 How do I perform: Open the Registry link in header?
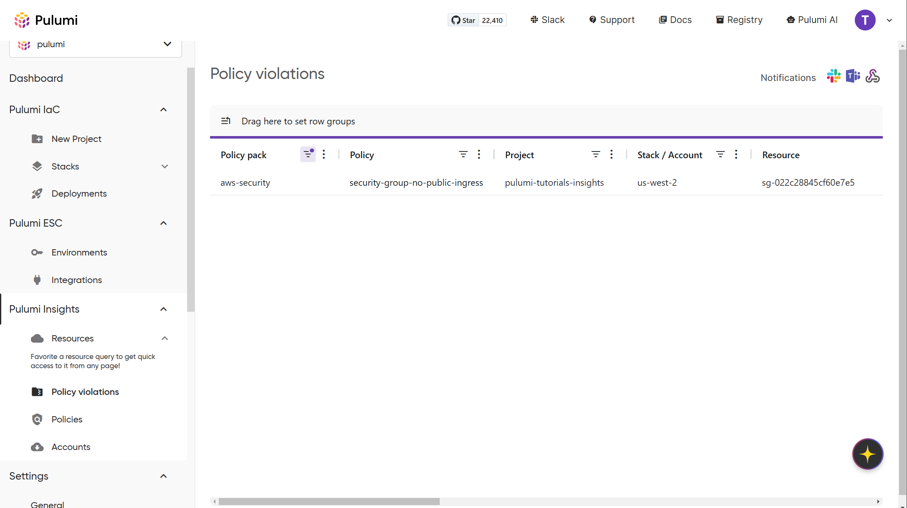coord(739,20)
